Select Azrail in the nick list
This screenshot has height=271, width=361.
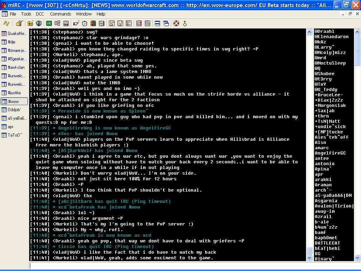(x=323, y=217)
